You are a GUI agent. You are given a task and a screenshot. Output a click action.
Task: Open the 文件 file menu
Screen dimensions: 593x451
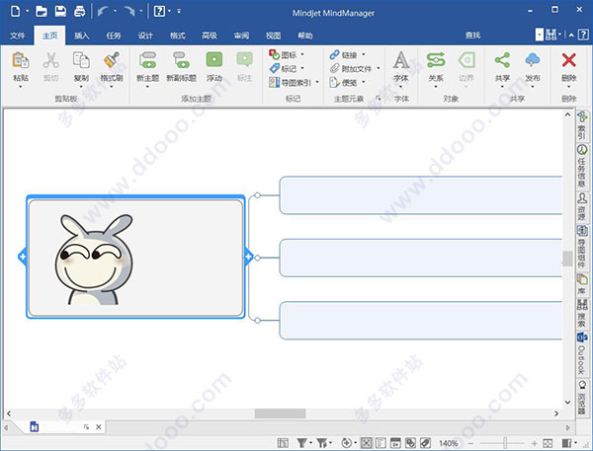[18, 36]
